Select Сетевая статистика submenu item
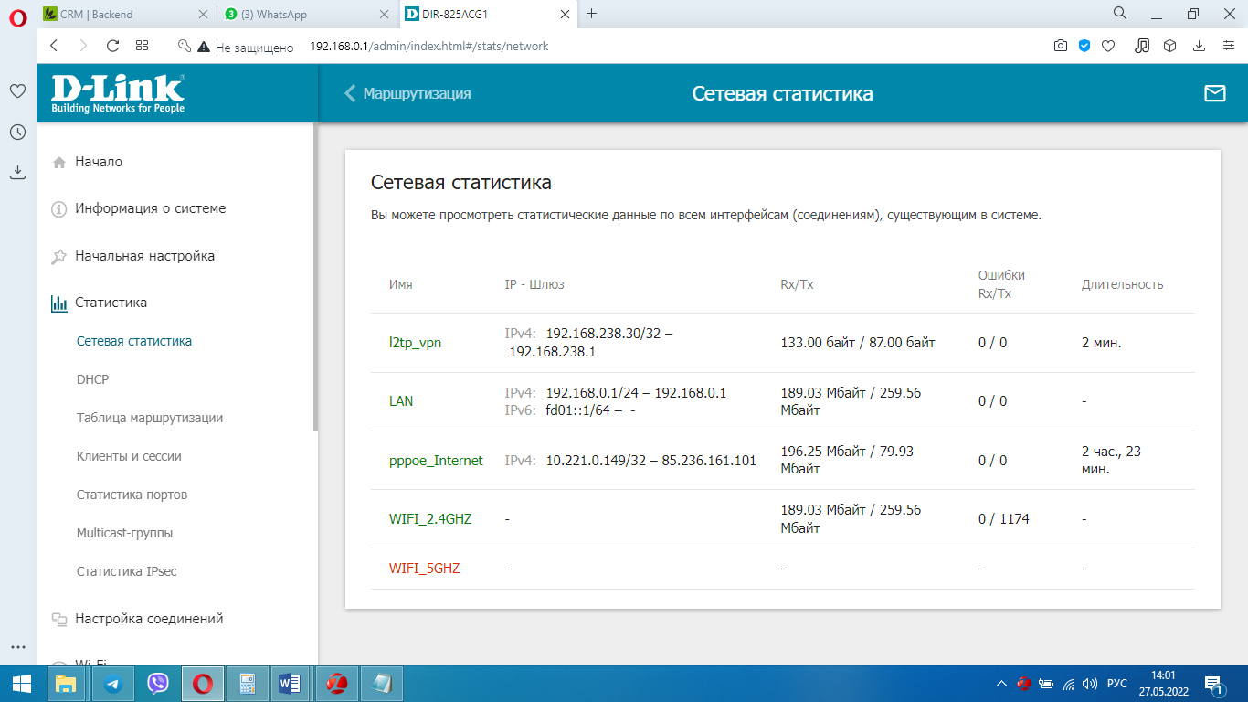This screenshot has height=702, width=1248. [x=134, y=341]
